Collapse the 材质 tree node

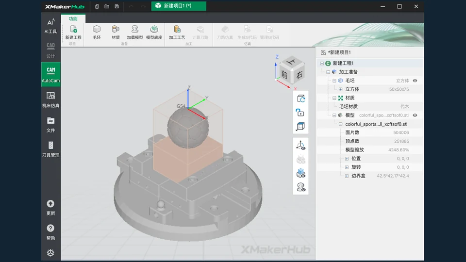click(x=334, y=98)
